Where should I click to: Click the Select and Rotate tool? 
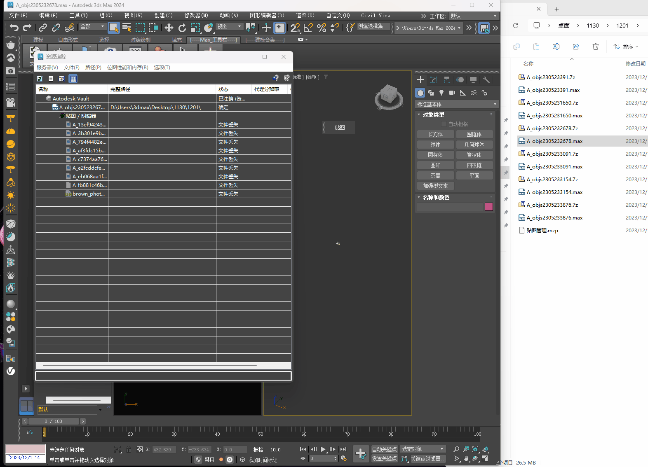(182, 28)
